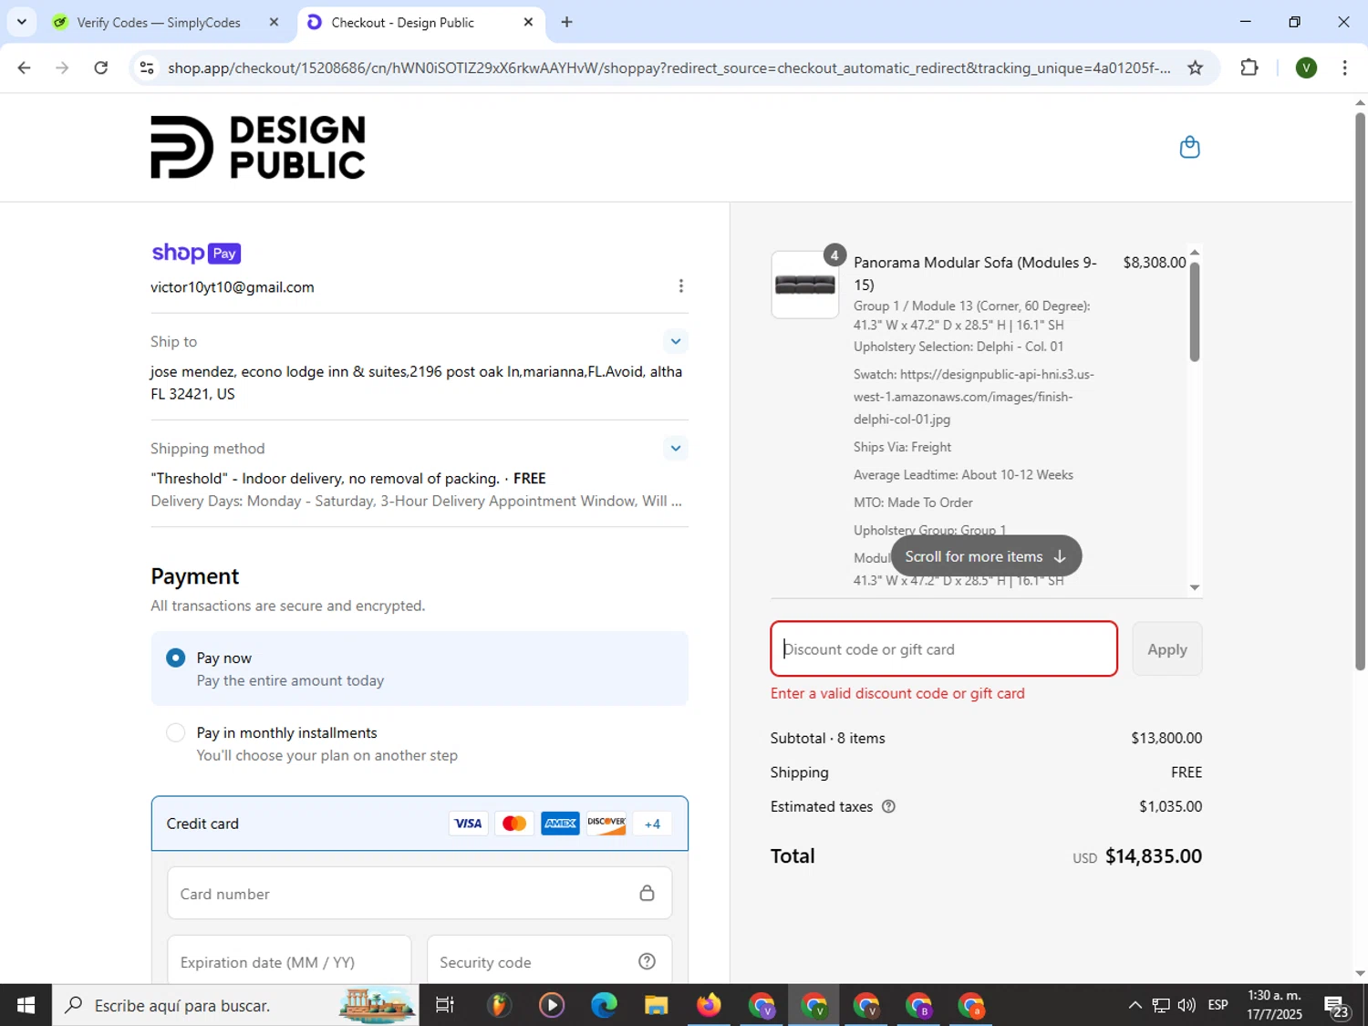1368x1026 pixels.
Task: Expand the Shipping method section
Action: click(x=675, y=448)
